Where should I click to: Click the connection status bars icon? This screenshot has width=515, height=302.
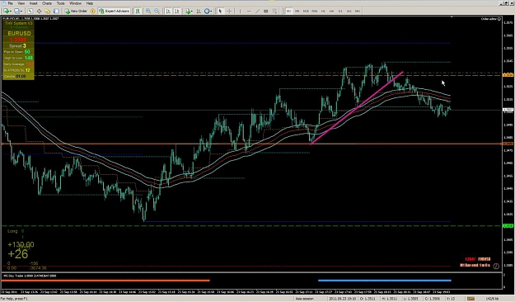(x=471, y=299)
